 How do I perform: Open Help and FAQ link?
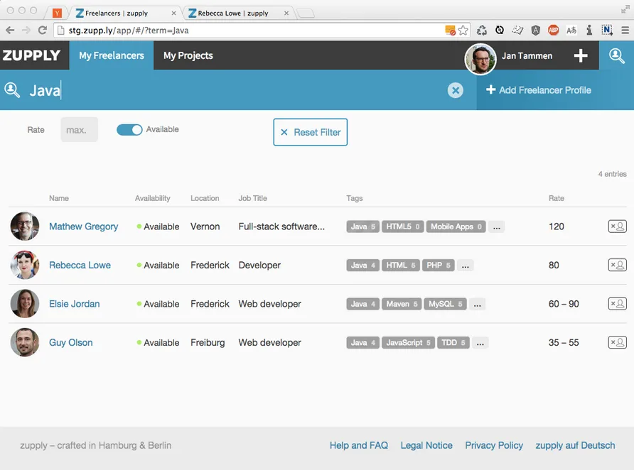[x=359, y=445]
